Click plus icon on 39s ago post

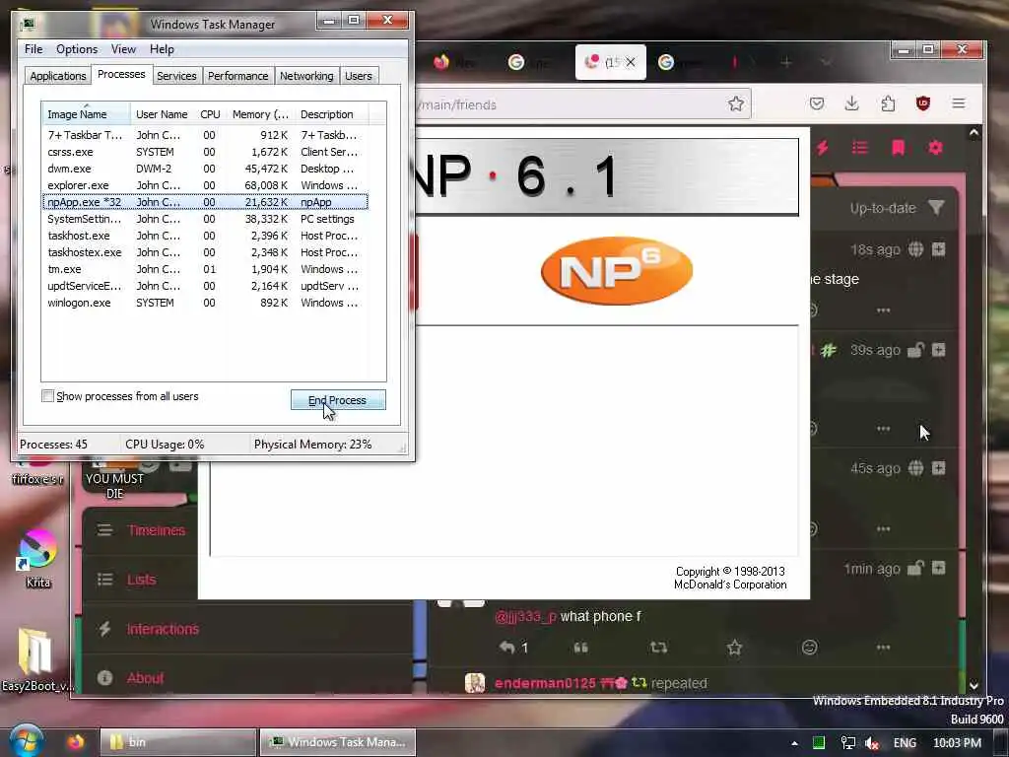939,350
